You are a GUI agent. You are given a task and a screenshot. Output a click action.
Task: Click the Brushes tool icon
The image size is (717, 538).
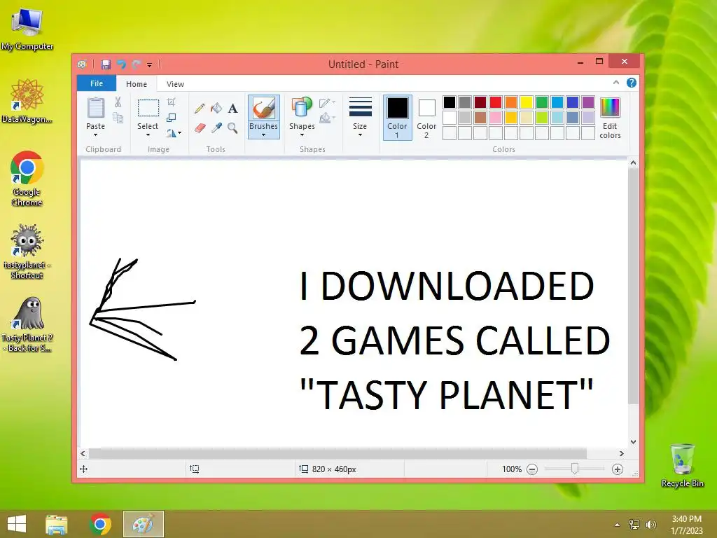[x=263, y=109]
